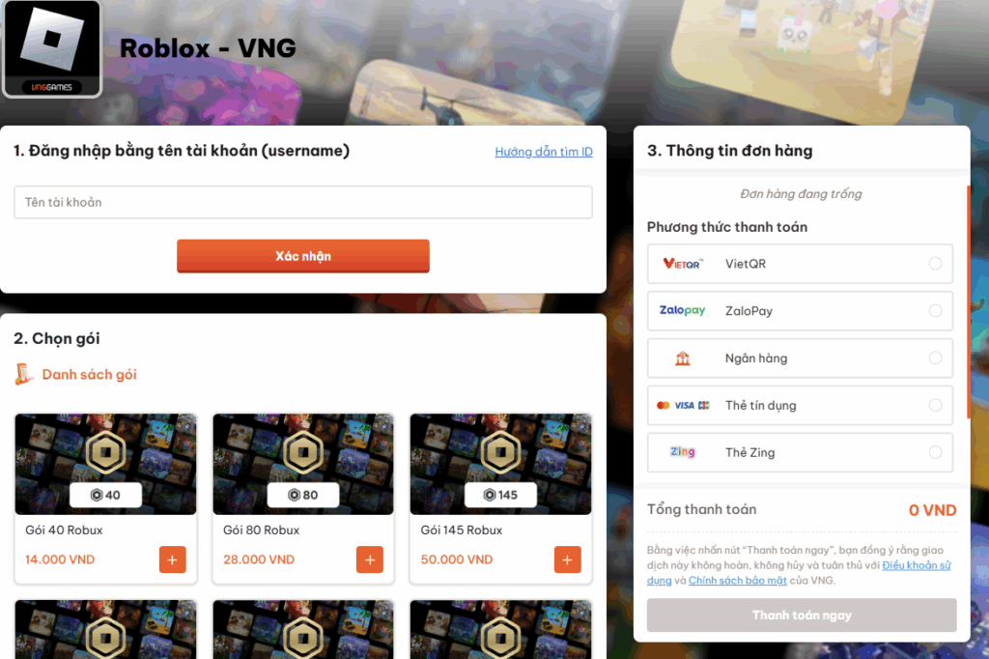Click the VietQR logo icon
Image resolution: width=989 pixels, height=659 pixels.
coord(683,264)
